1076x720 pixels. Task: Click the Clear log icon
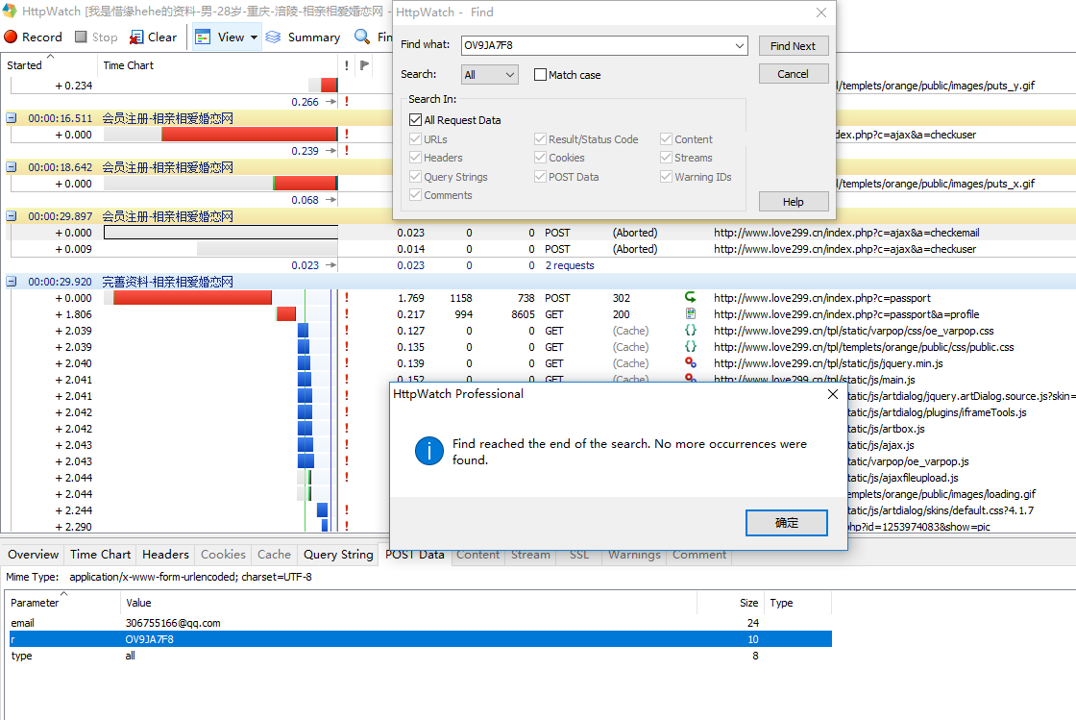tap(137, 37)
